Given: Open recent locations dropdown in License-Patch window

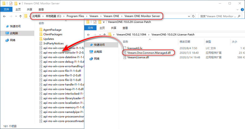Looking at the screenshot, I should (x=100, y=35).
